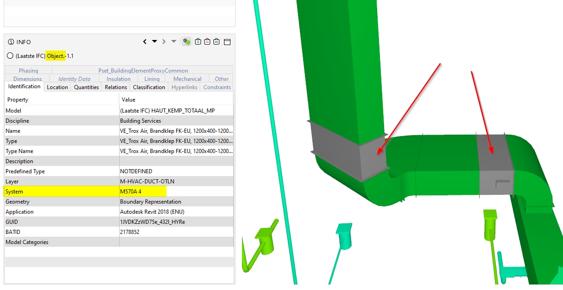563x290 pixels.
Task: Go forward to next info selection
Action: (x=164, y=42)
